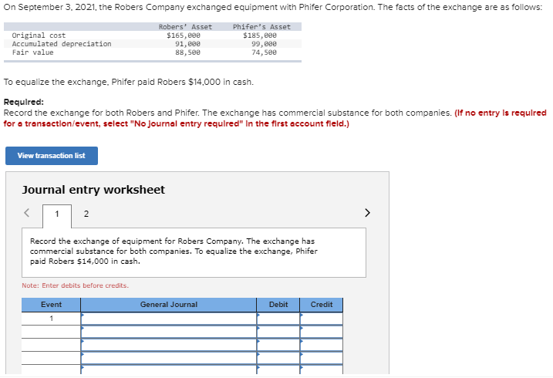This screenshot has height=378, width=553.
Task: Select the second General Journal account field
Action: coord(169,332)
